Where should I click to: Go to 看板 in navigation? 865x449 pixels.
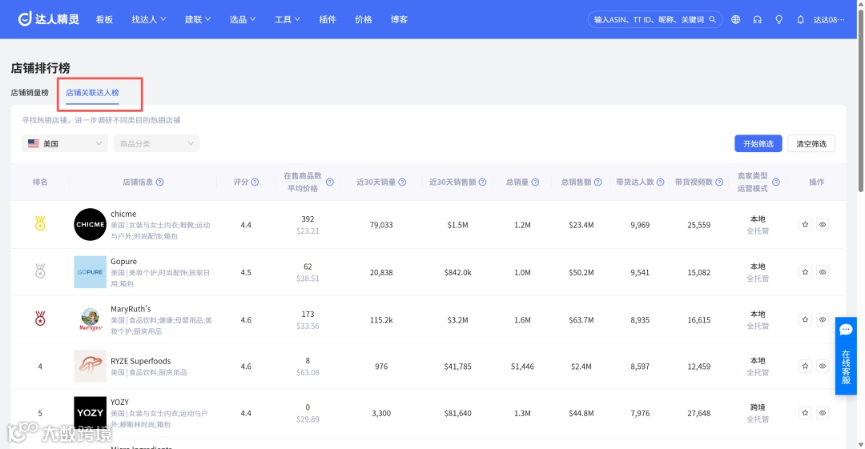click(x=104, y=19)
